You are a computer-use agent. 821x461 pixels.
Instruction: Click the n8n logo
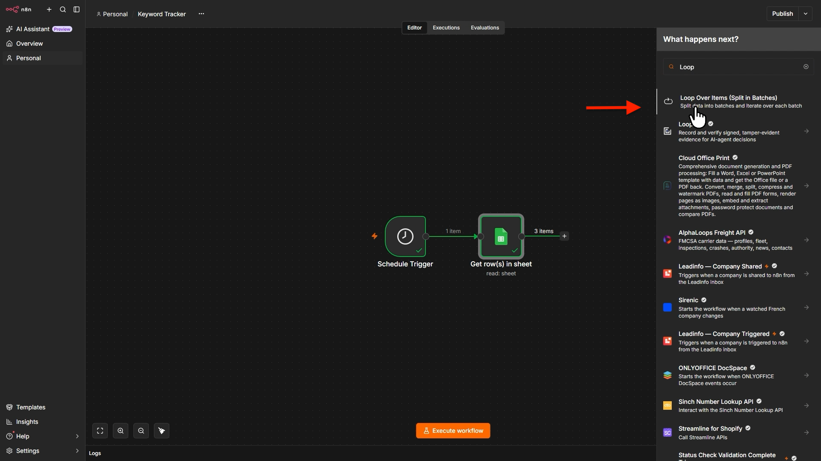18,9
